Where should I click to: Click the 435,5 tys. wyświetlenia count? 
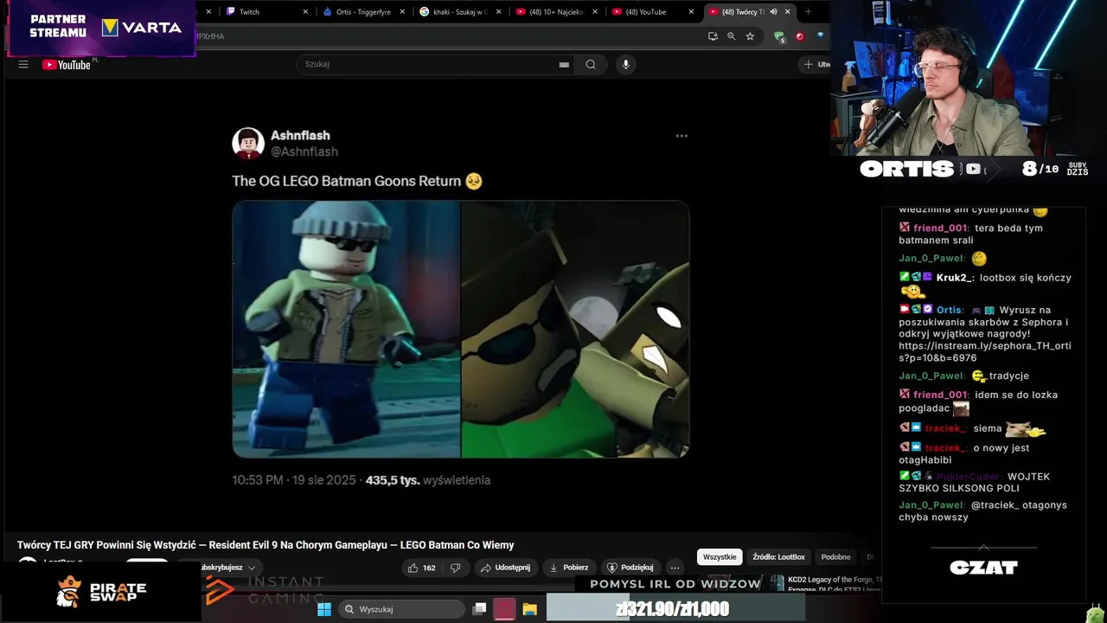click(x=428, y=480)
